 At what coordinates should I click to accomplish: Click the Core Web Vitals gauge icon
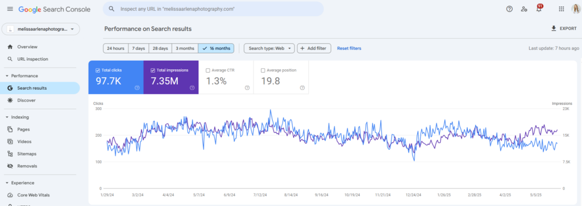point(10,195)
